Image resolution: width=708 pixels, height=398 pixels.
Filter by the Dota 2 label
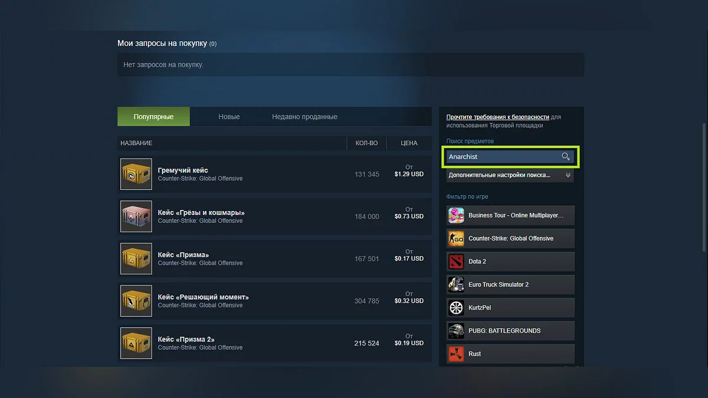click(x=477, y=261)
